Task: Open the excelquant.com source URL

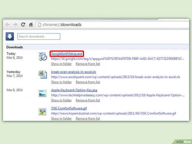Action: (116, 77)
